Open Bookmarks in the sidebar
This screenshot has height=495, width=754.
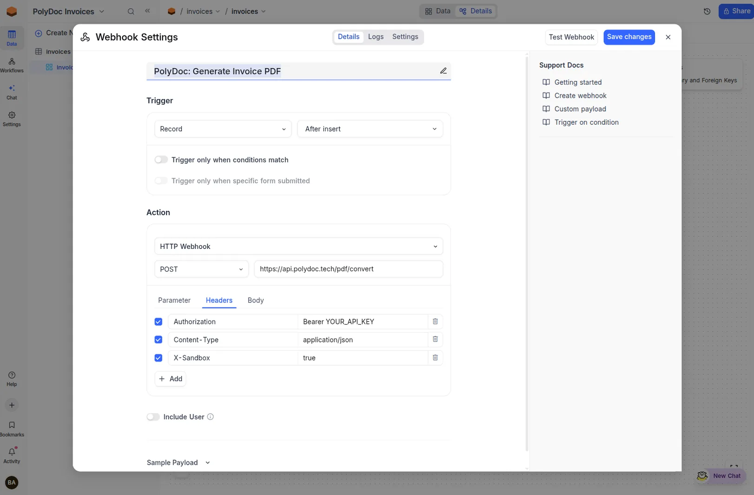click(x=12, y=429)
